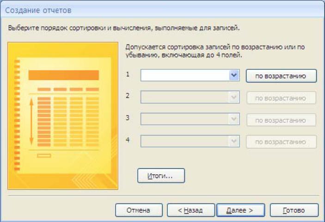Viewport: 325px width, 222px height.
Task: Open the first sort field dropdown arrow
Action: point(234,75)
